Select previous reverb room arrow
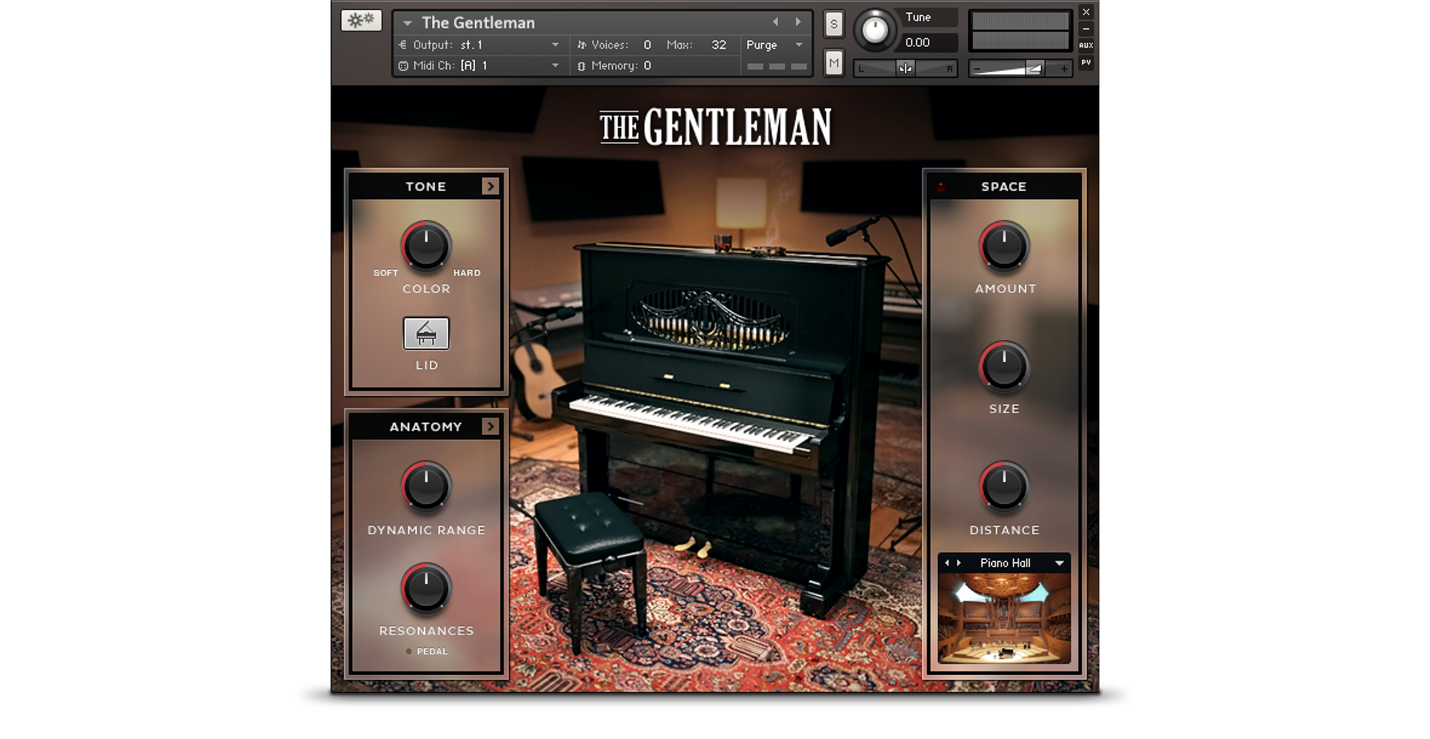The width and height of the screenshot is (1430, 739). [946, 563]
